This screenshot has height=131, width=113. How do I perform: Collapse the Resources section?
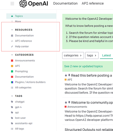tap(12, 30)
